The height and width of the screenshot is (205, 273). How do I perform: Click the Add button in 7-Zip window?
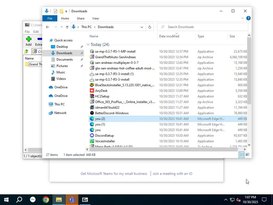pyautogui.click(x=29, y=41)
